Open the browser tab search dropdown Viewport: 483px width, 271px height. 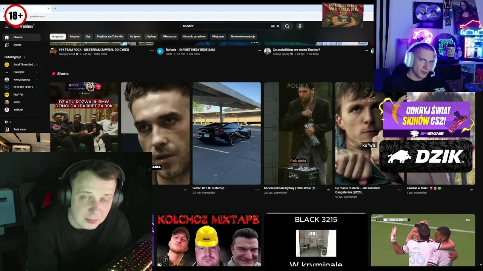(x=4, y=8)
